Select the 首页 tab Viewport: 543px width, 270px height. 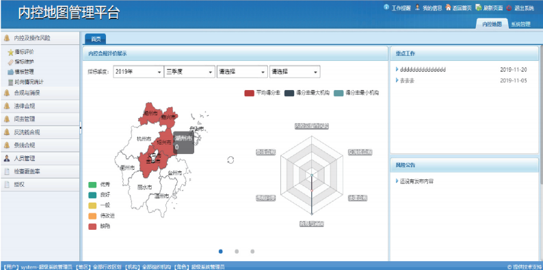(x=96, y=40)
